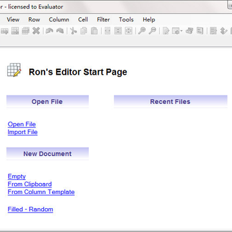Open the View menu
The image size is (232, 232).
pyautogui.click(x=13, y=19)
